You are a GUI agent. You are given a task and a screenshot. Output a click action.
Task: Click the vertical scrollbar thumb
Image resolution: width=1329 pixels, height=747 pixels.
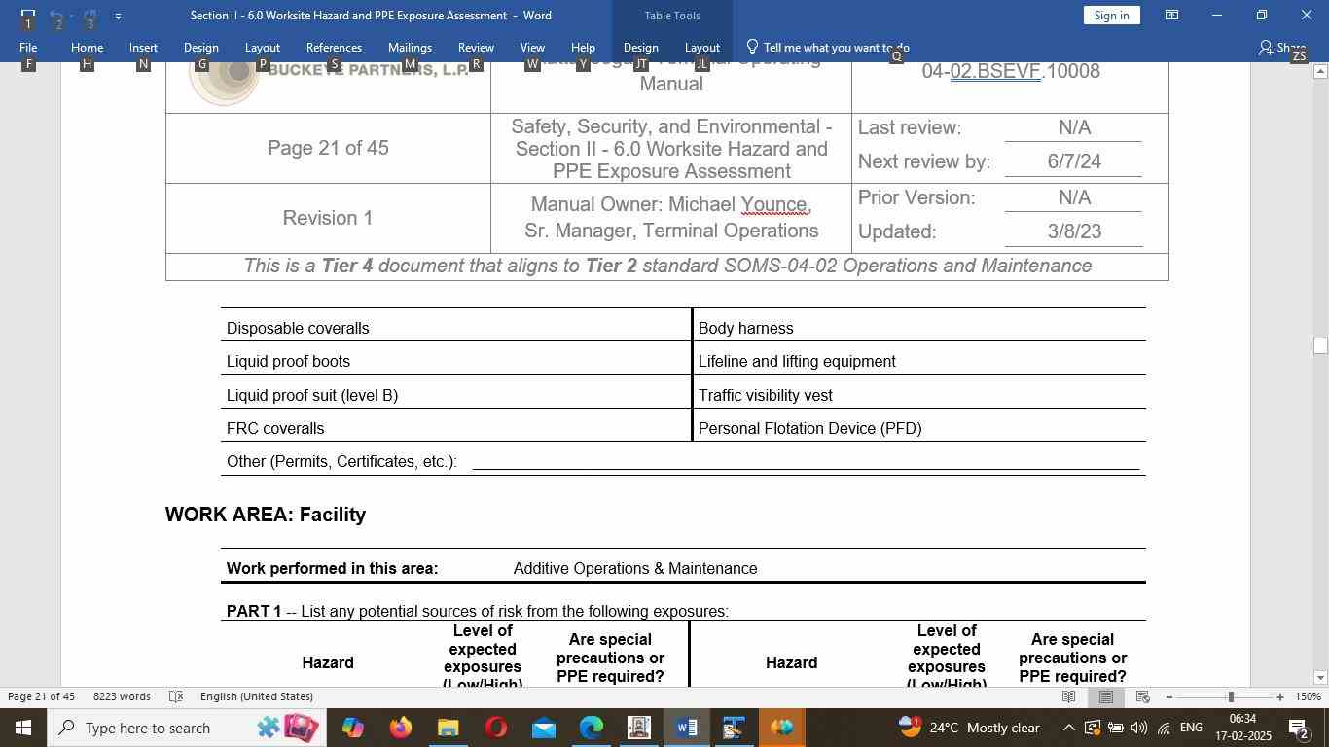tap(1320, 346)
